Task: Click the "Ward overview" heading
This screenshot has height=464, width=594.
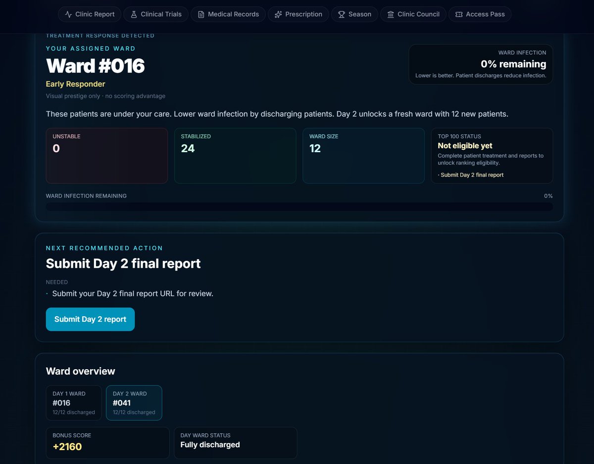Action: point(80,371)
